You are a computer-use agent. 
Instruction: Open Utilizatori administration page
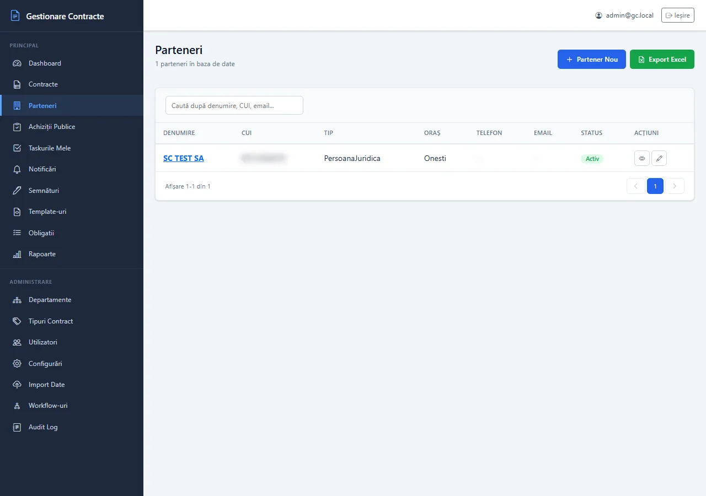click(x=72, y=342)
